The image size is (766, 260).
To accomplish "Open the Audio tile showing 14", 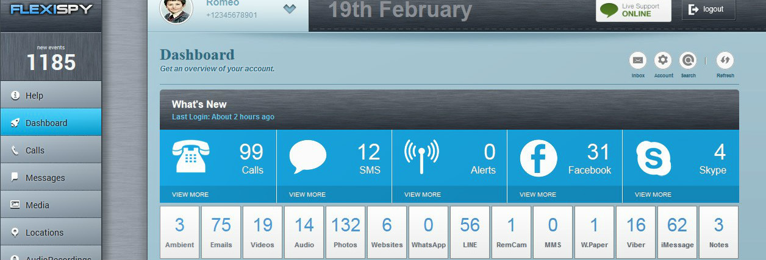I will [x=304, y=232].
